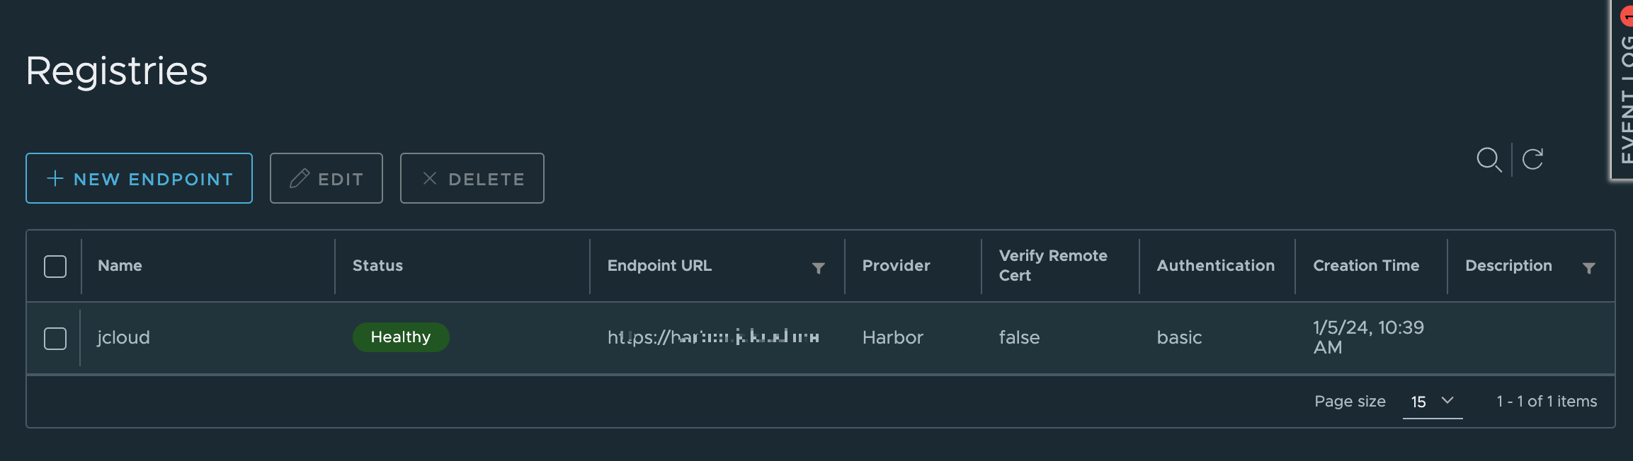Screen dimensions: 1633x461
Task: Click the page size dropdown chevron
Action: coord(1447,401)
